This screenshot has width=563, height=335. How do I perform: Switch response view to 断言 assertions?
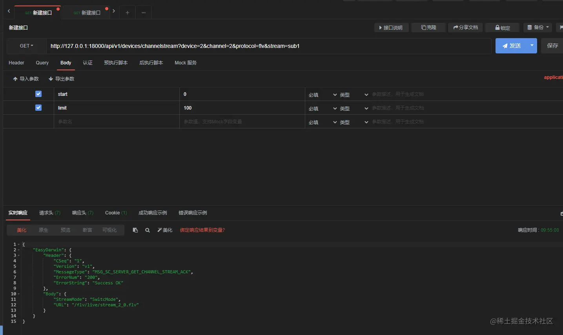[87, 230]
